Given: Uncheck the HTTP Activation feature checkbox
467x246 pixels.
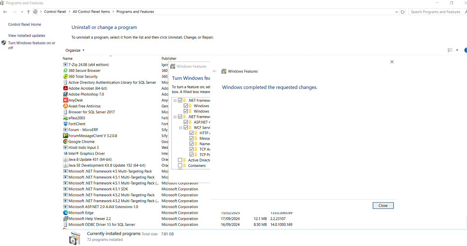Looking at the screenshot, I should coord(192,133).
